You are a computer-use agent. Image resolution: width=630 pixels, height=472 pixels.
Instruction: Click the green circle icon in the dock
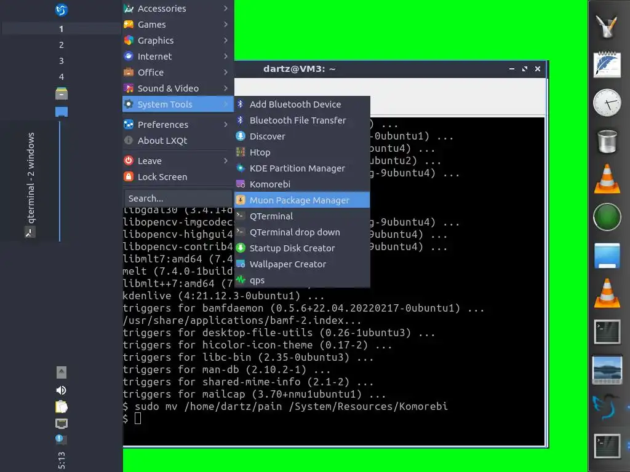click(x=607, y=217)
